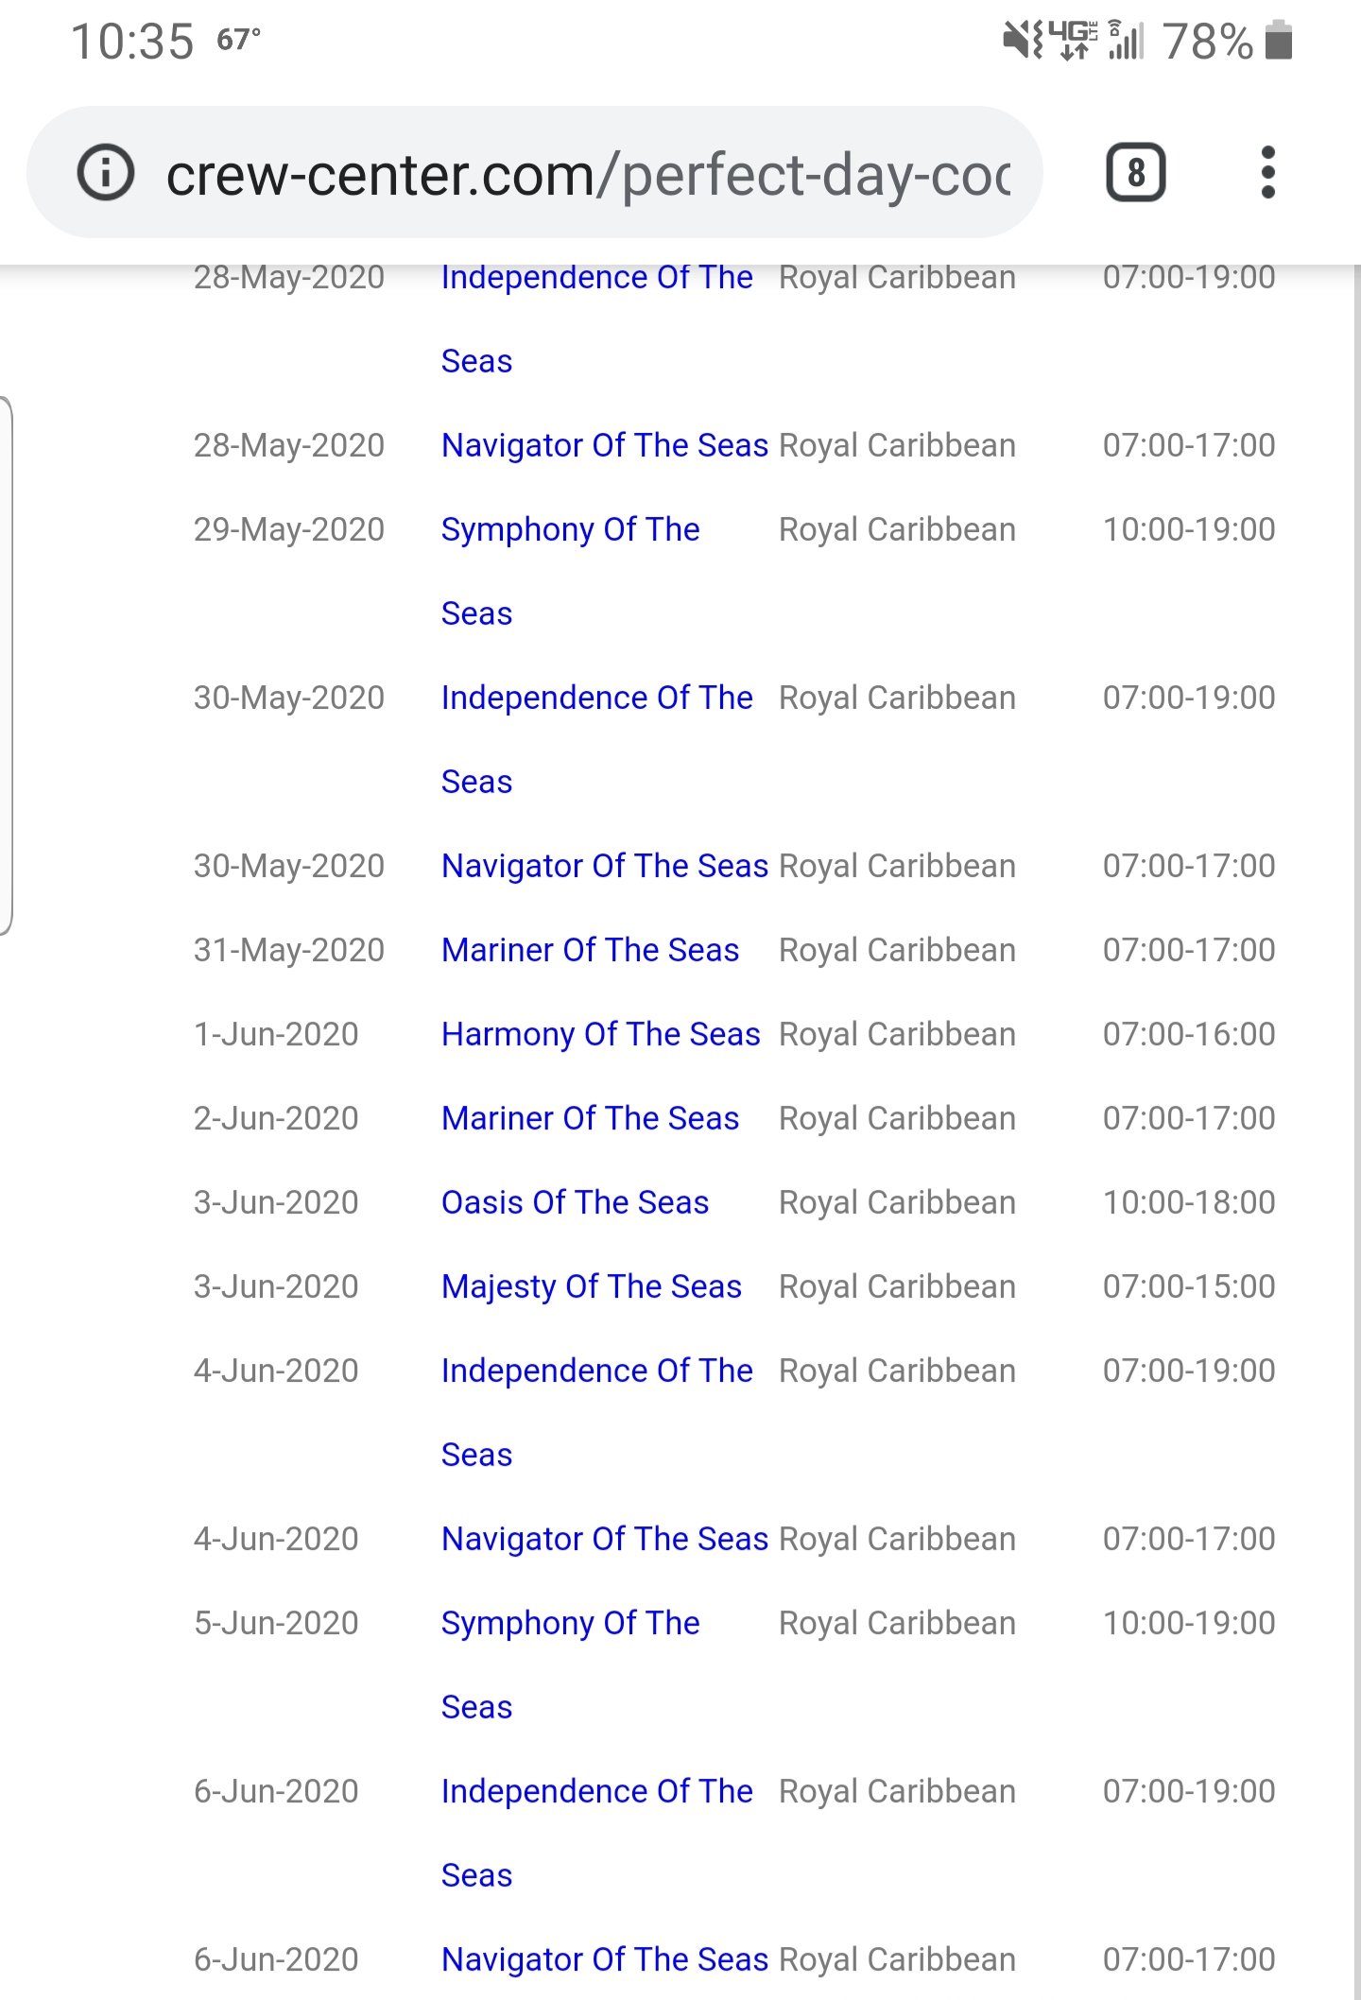
Task: Click the page scrollbar on right edge
Action: (x=1356, y=1132)
